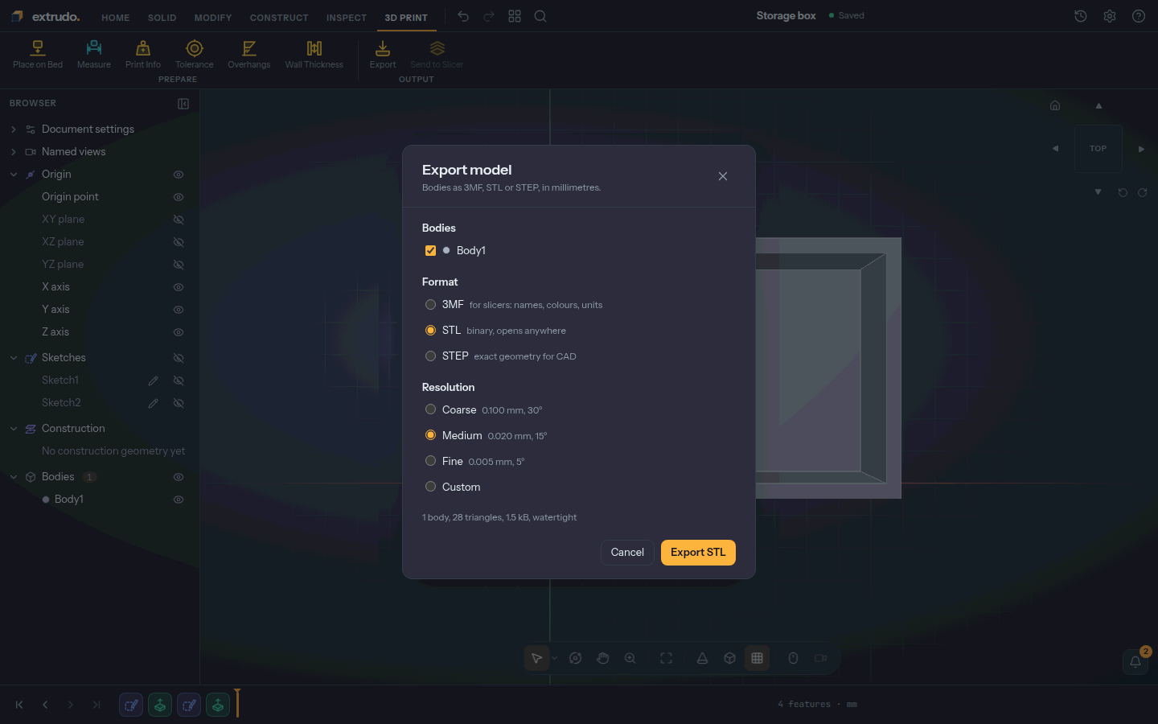Click the Send to Slicer icon
This screenshot has width=1158, height=724.
437,55
